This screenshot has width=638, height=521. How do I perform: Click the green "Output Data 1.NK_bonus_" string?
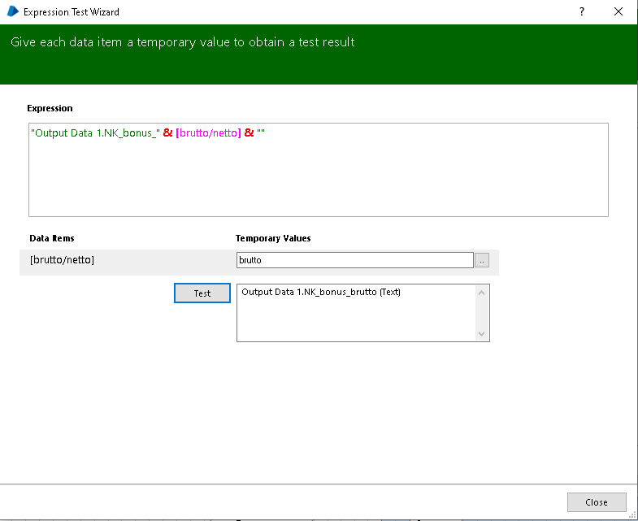95,133
